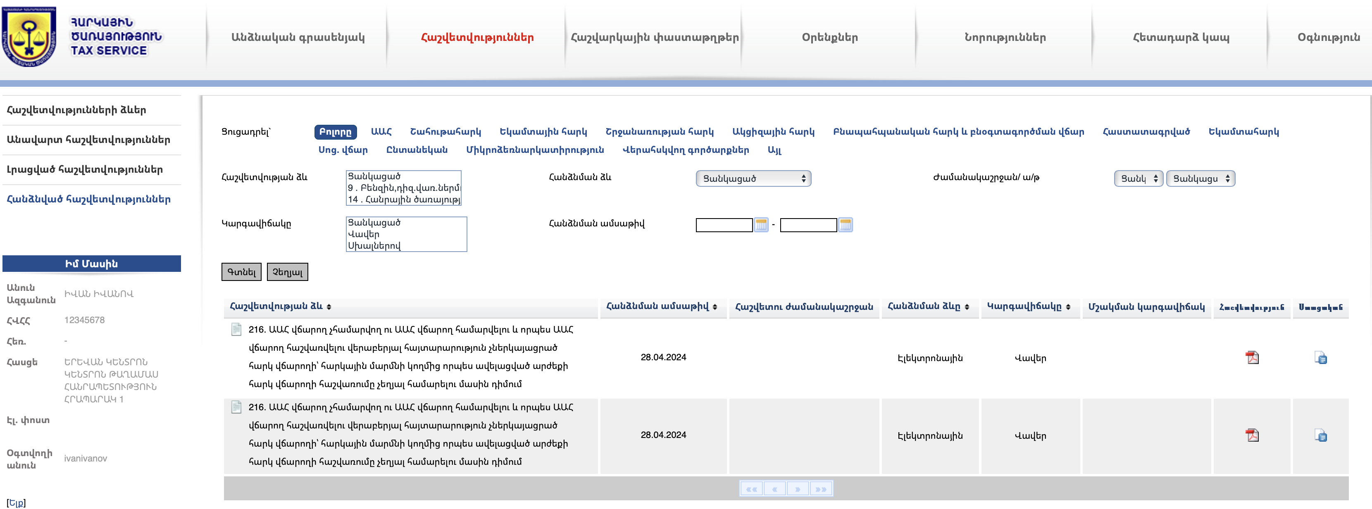Click the Իմ Մասին panel header
Screen dimensions: 1372x509
[92, 264]
